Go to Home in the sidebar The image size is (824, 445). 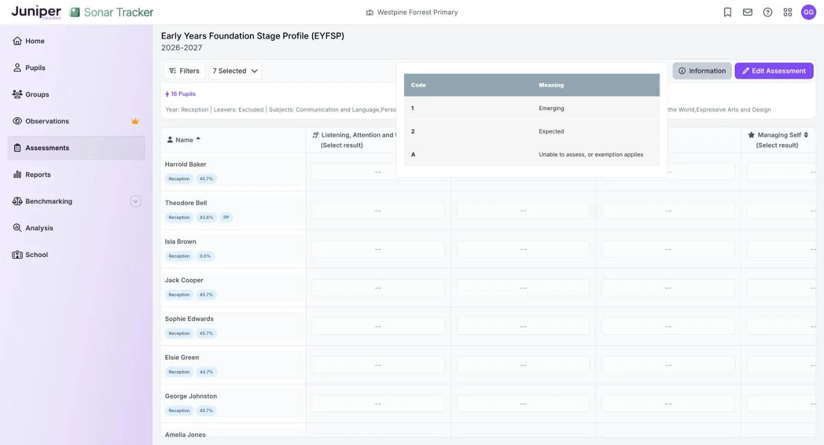[x=76, y=41]
